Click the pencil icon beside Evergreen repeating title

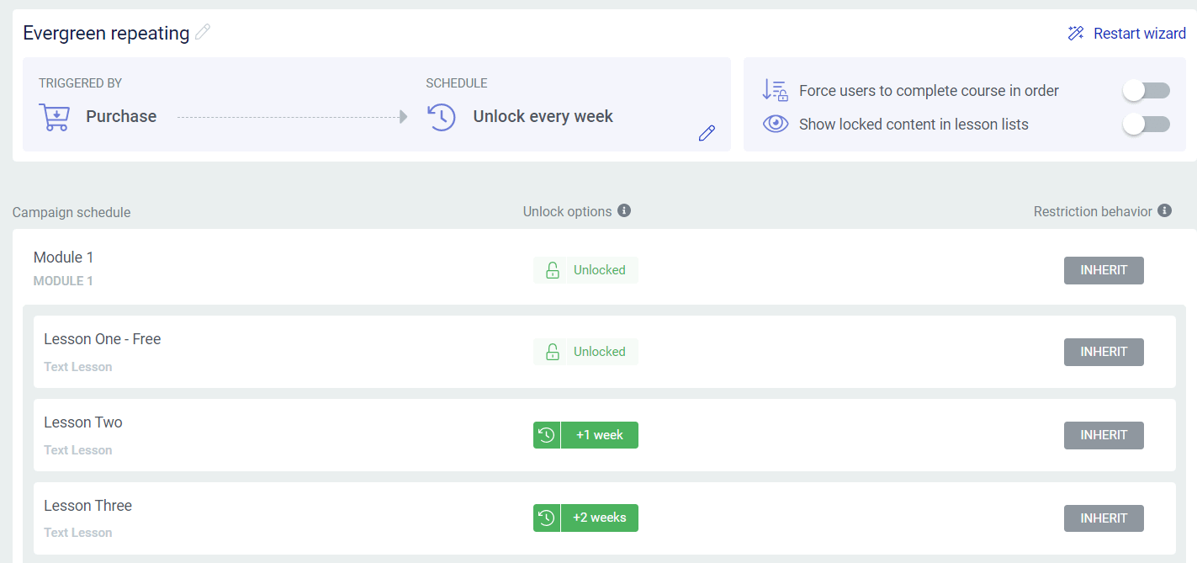click(202, 33)
